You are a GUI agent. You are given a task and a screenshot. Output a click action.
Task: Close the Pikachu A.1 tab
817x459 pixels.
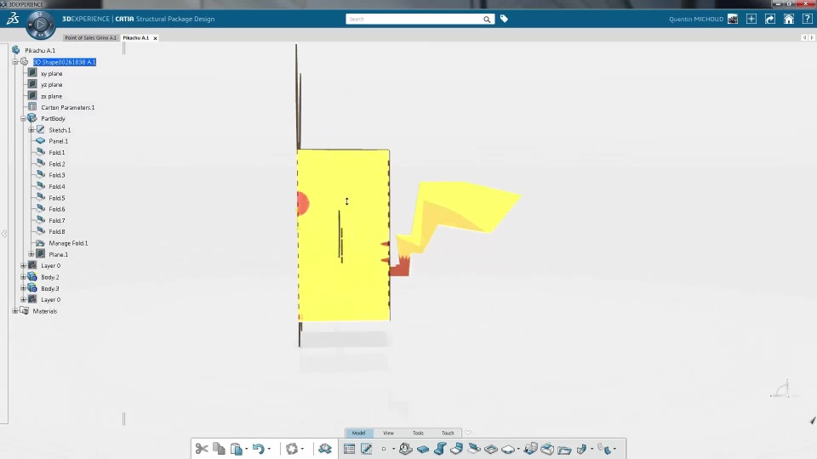click(x=155, y=38)
